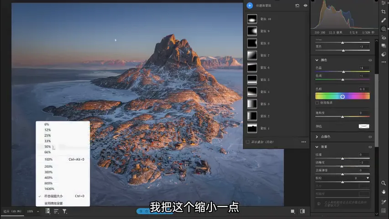
Task: Select the 蒙版 10 mask thumbnail
Action: [x=252, y=19]
